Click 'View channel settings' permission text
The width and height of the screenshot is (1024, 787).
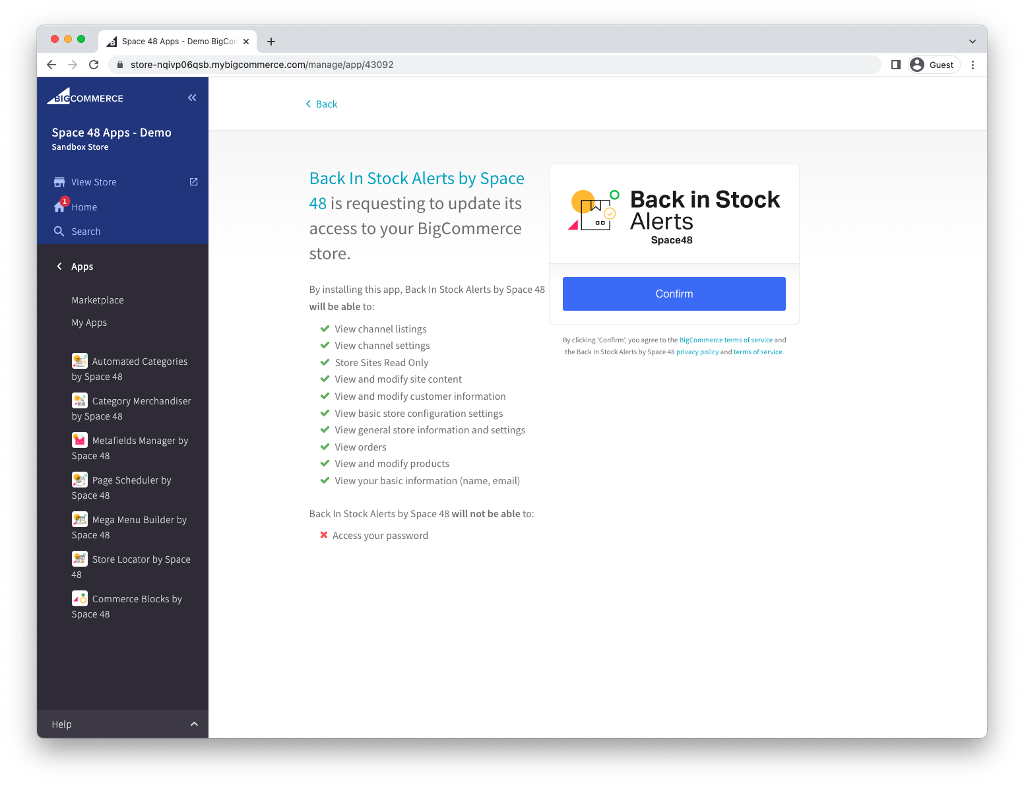[x=382, y=346]
